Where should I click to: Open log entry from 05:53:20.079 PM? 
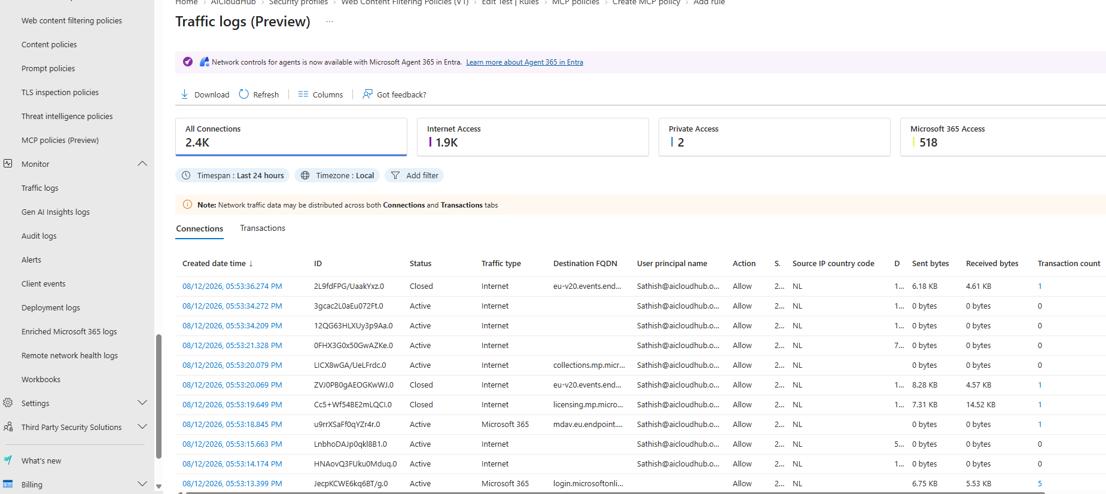pyautogui.click(x=232, y=365)
